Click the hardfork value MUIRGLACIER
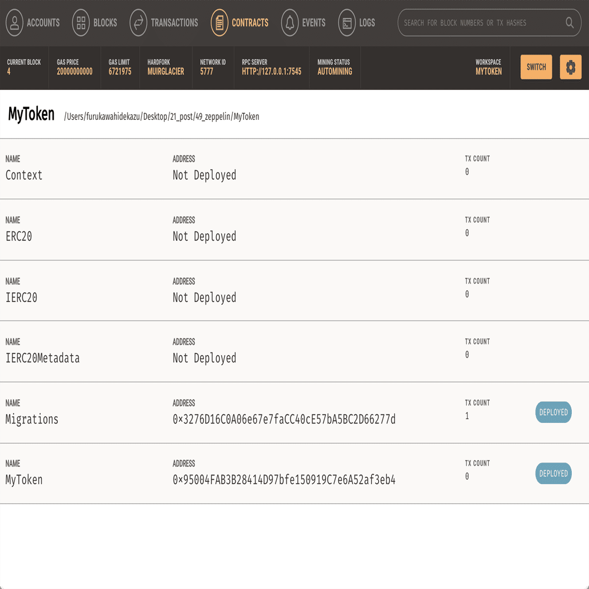589x589 pixels. tap(166, 72)
